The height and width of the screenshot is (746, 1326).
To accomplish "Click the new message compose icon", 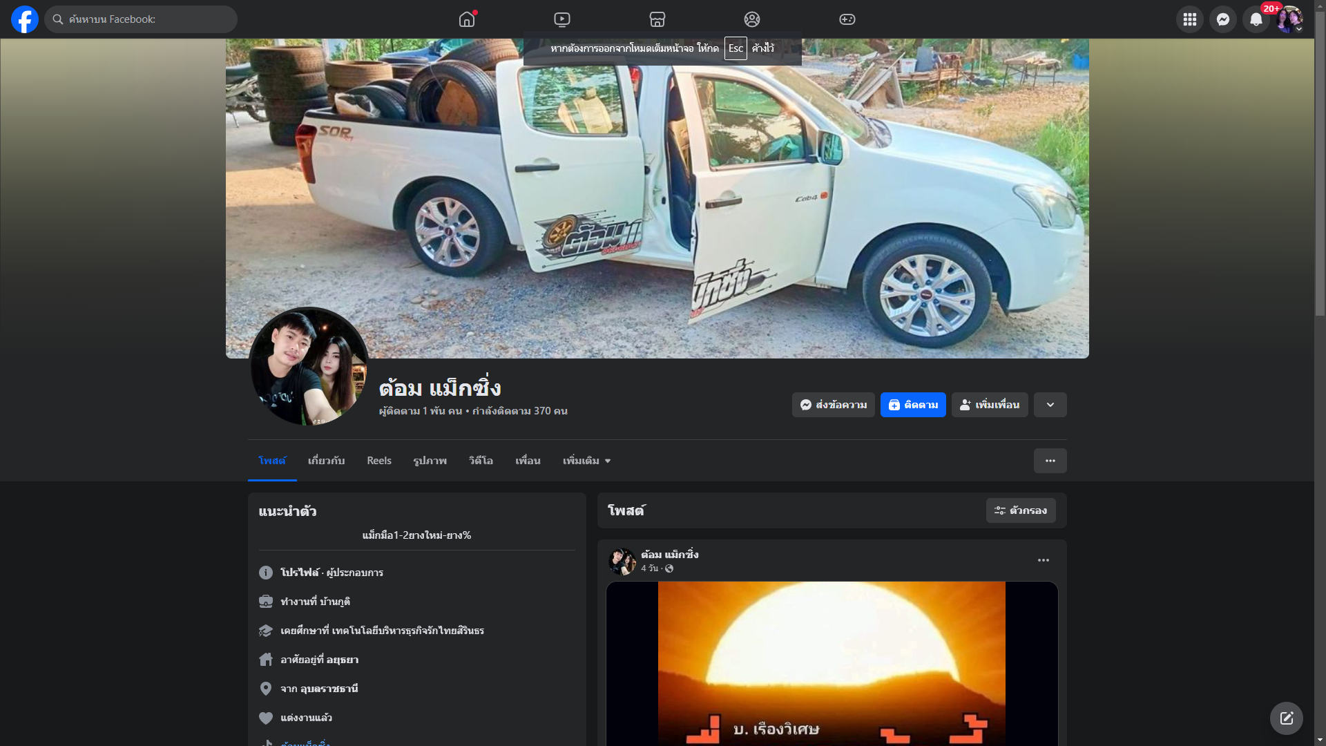I will pos(1286,718).
